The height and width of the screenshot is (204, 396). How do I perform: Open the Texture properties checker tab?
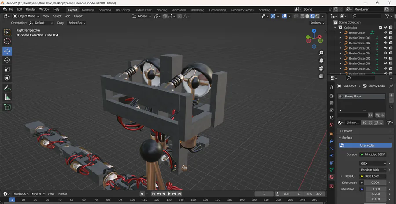tap(331, 186)
